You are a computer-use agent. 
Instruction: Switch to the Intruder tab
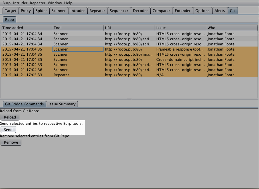(78, 11)
